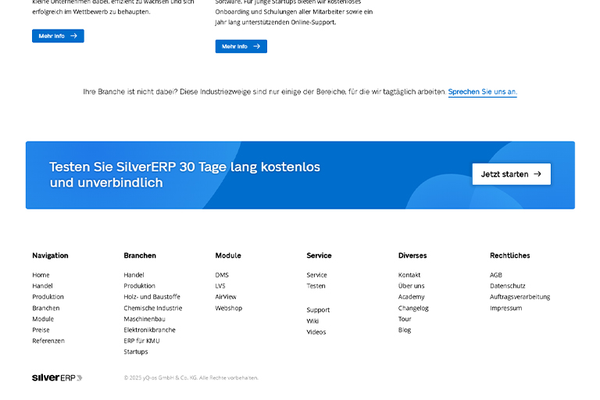The width and height of the screenshot is (600, 400).
Task: Open Module link in Navigation list
Action: [43, 319]
